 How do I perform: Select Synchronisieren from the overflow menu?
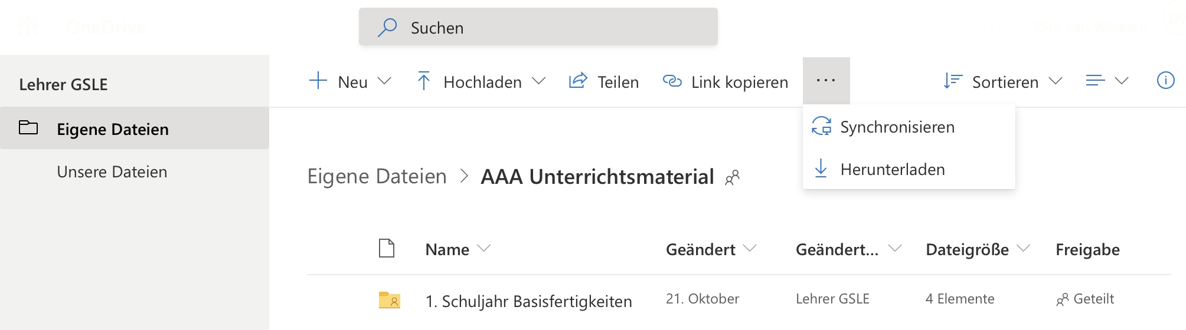897,127
